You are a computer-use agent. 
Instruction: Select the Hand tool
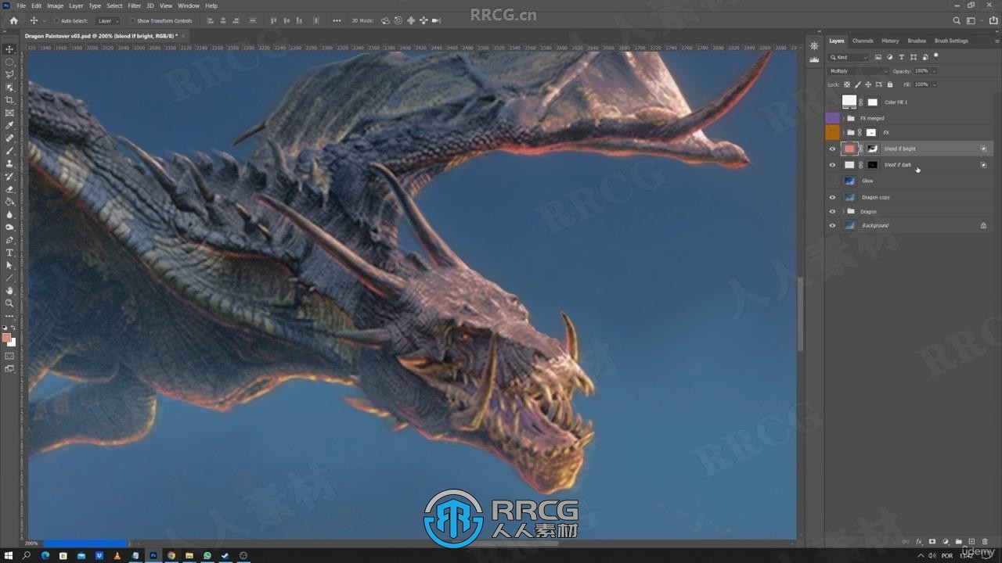[x=9, y=291]
